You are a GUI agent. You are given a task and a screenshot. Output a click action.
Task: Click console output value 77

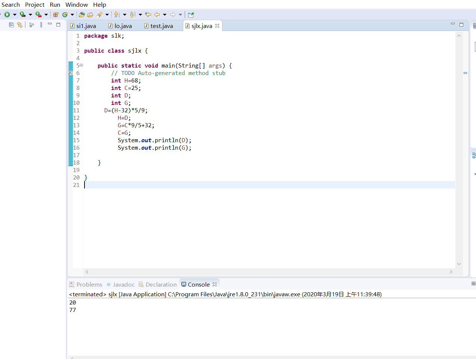pyautogui.click(x=73, y=310)
